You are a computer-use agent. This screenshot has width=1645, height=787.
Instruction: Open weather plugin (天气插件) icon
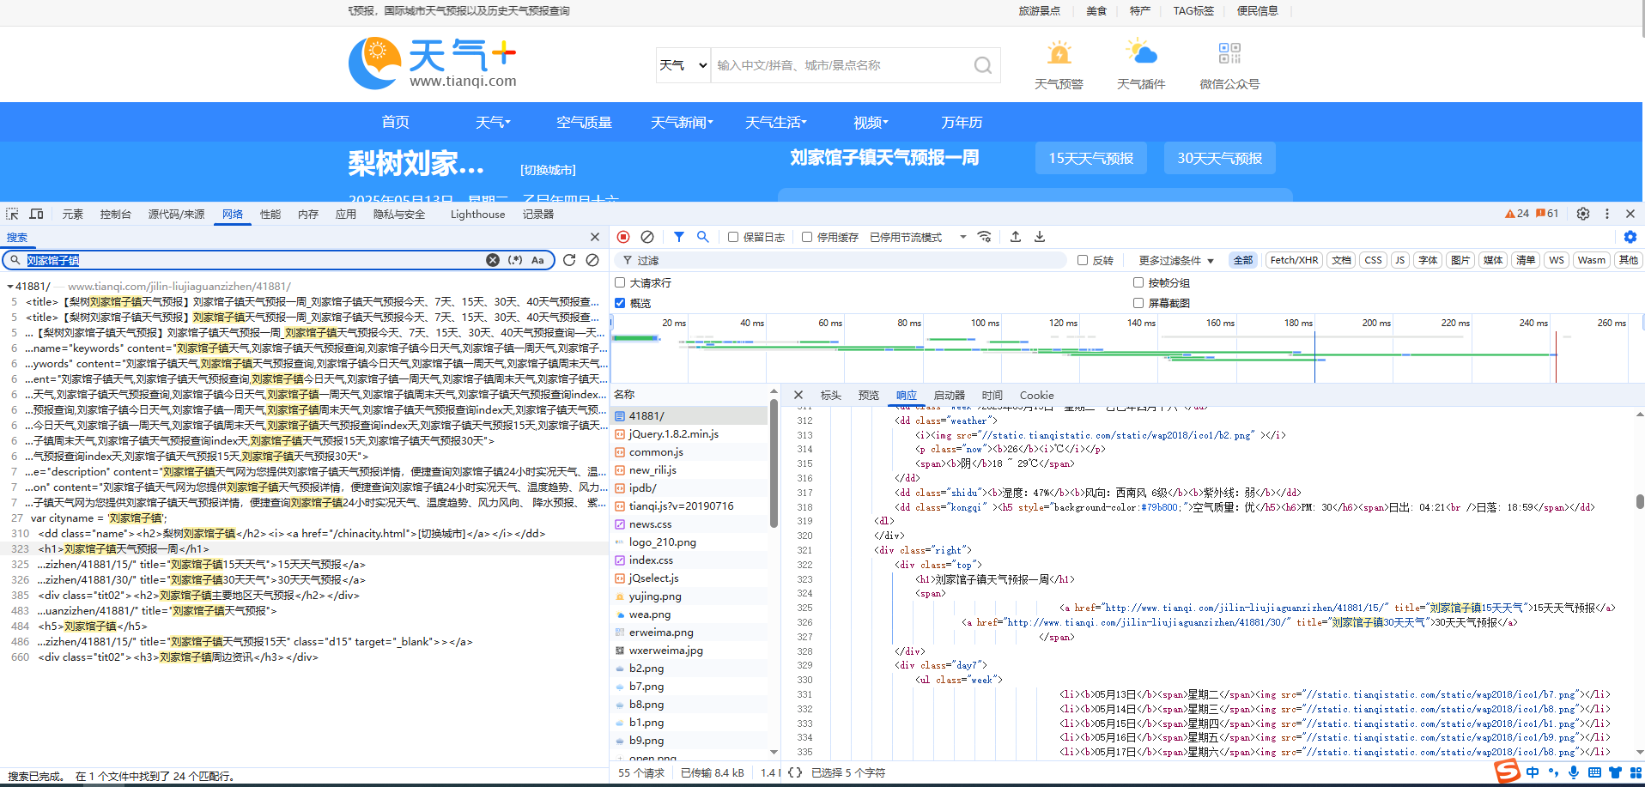coord(1141,53)
